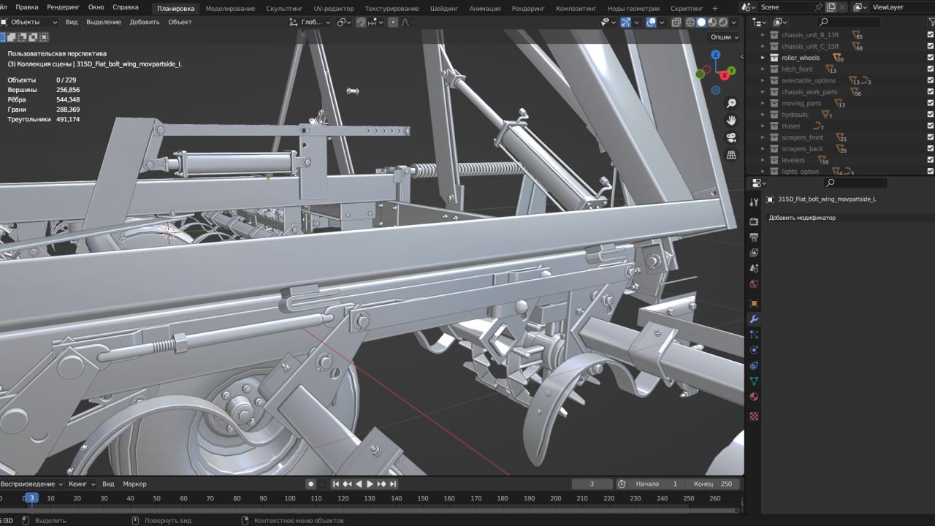Open the Опции dropdown
The image size is (935, 526).
click(x=724, y=37)
